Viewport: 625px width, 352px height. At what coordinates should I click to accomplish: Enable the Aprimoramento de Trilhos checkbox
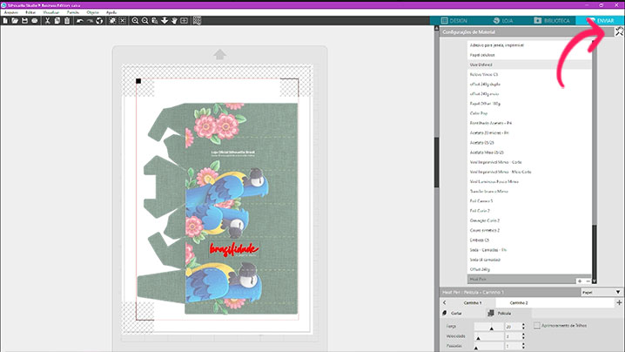click(x=537, y=326)
